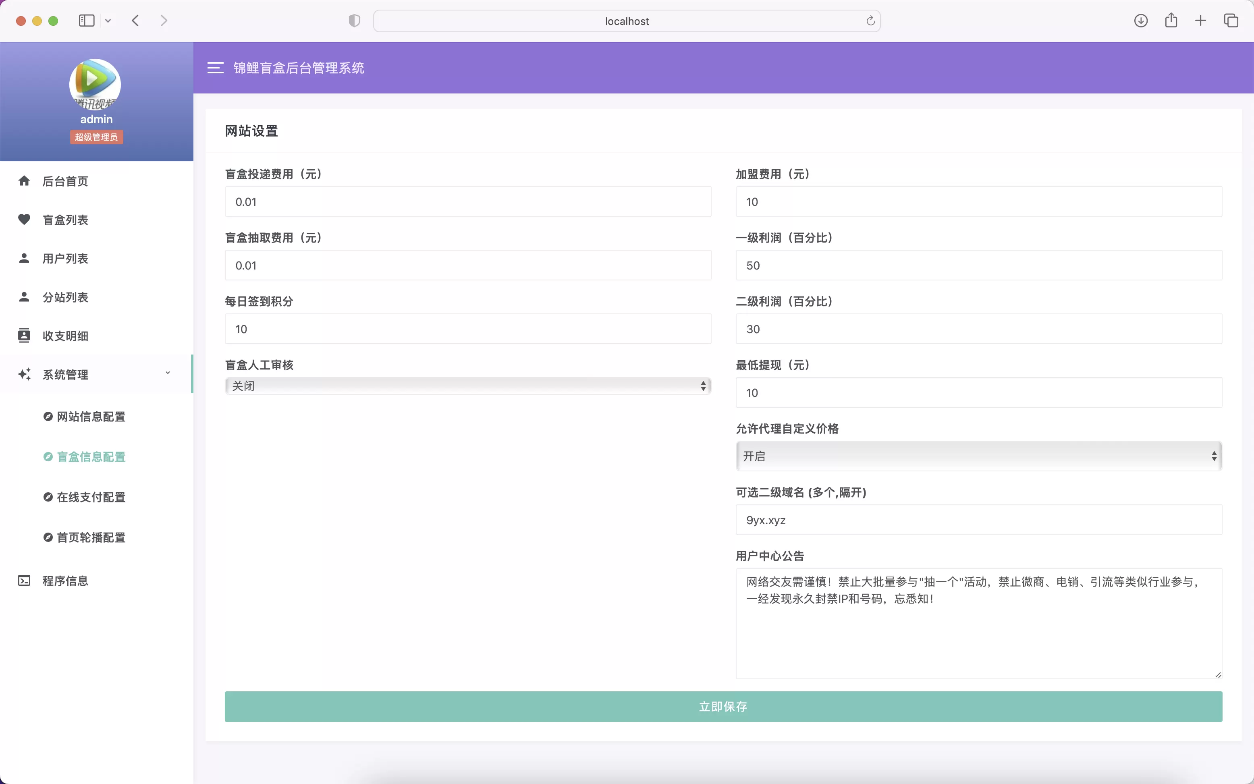Open 网站信息配置 submenu link
Screen dimensions: 1254x784
click(91, 416)
